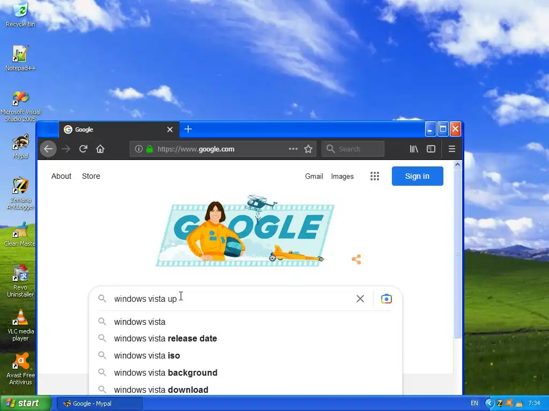549x411 pixels.
Task: Clear the search query with the X
Action: (x=360, y=299)
